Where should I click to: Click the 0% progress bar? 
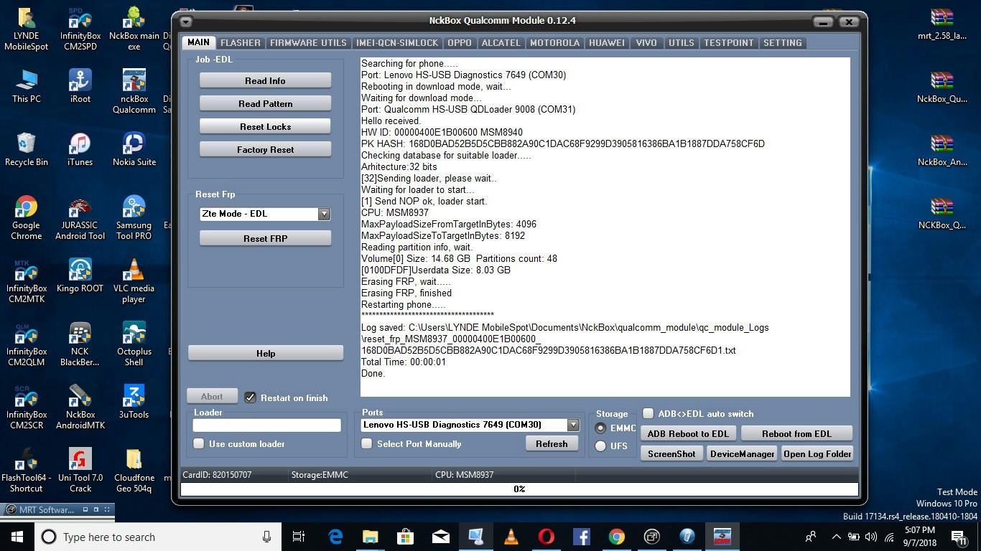(x=519, y=489)
